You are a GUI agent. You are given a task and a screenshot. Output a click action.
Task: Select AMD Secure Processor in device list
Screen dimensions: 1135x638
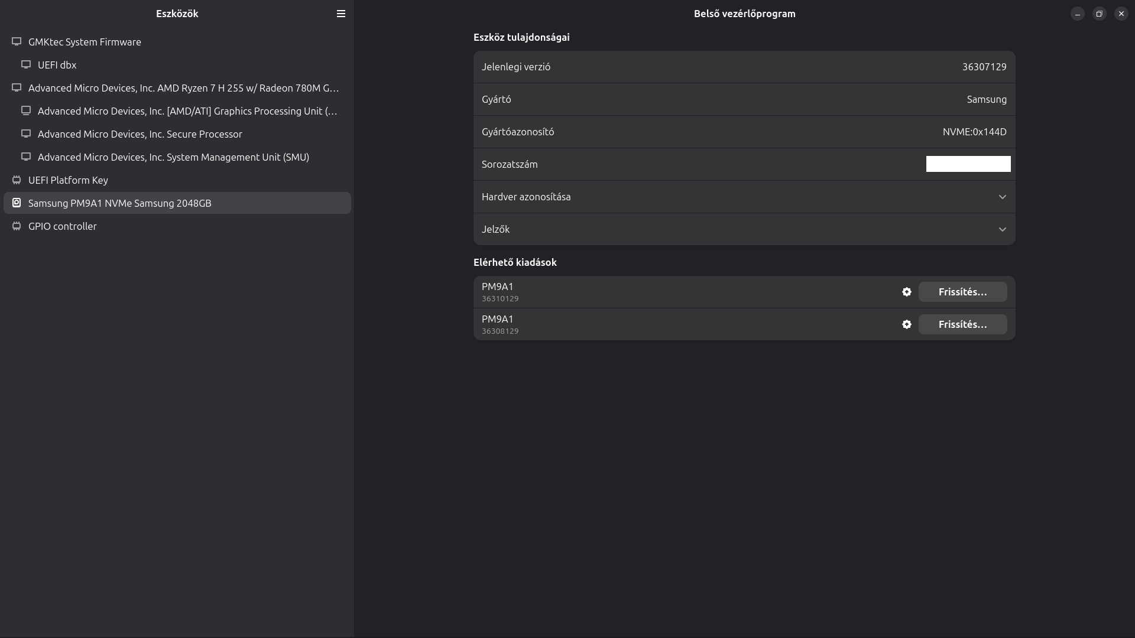(140, 134)
